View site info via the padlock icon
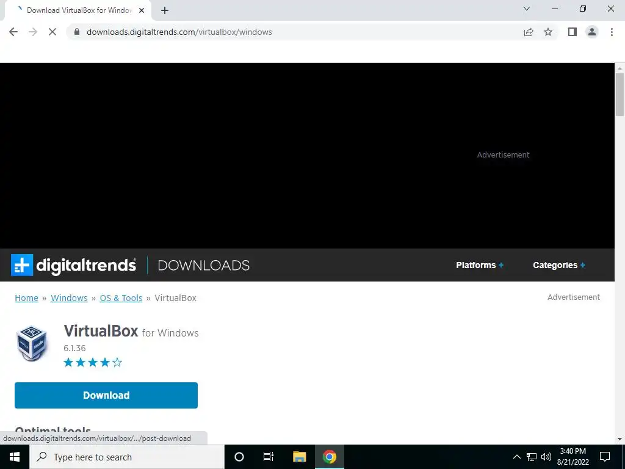The width and height of the screenshot is (625, 469). pyautogui.click(x=77, y=32)
